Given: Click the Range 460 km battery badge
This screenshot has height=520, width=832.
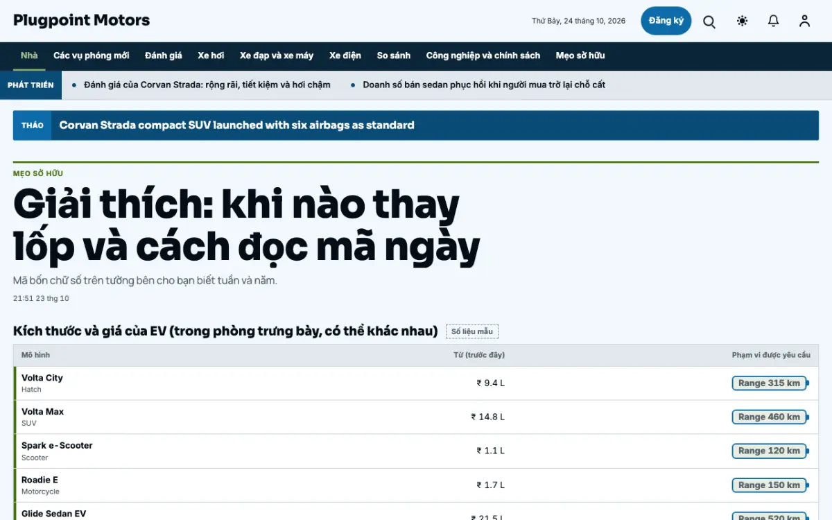Looking at the screenshot, I should (770, 417).
